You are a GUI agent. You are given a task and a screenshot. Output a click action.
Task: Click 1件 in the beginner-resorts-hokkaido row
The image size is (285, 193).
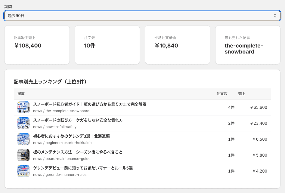(231, 139)
